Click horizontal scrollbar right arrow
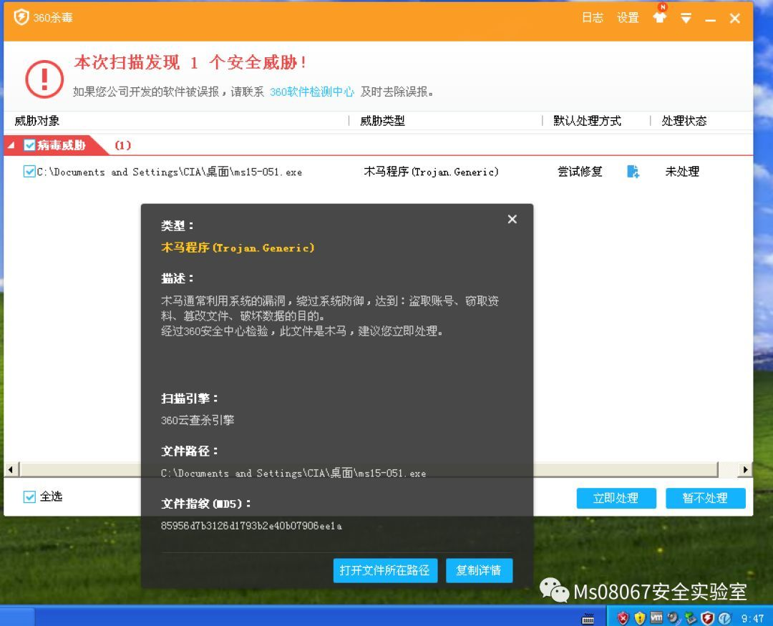The image size is (773, 626). coord(745,470)
